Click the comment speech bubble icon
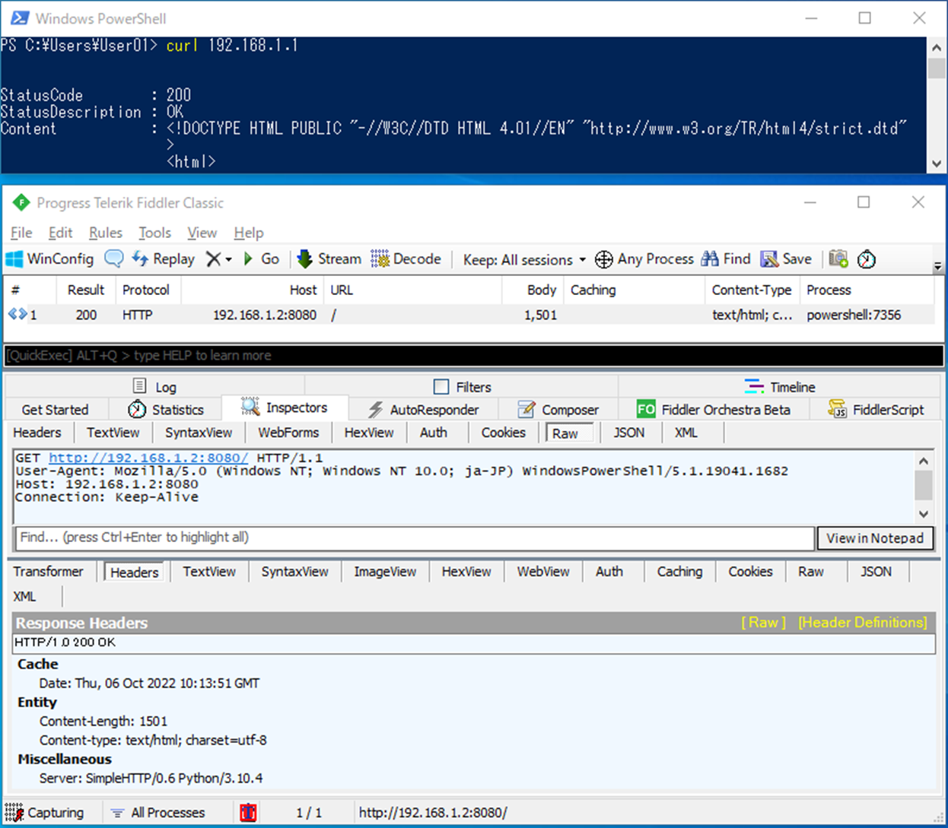The height and width of the screenshot is (828, 948). (x=114, y=259)
